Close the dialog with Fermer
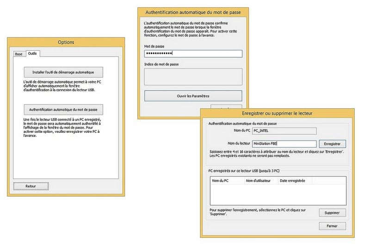The width and height of the screenshot is (370, 247). (x=332, y=226)
